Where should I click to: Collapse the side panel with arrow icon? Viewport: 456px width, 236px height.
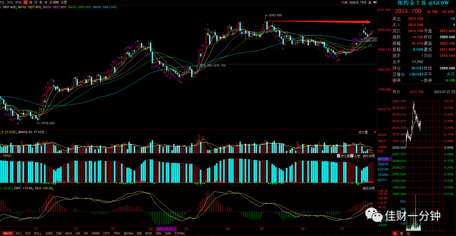click(x=375, y=3)
